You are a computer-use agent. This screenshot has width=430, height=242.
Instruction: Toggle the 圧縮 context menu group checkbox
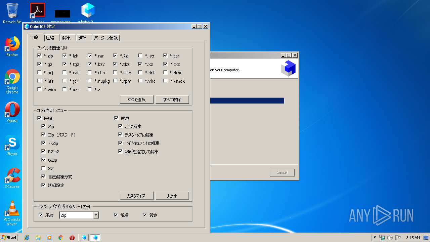click(40, 118)
